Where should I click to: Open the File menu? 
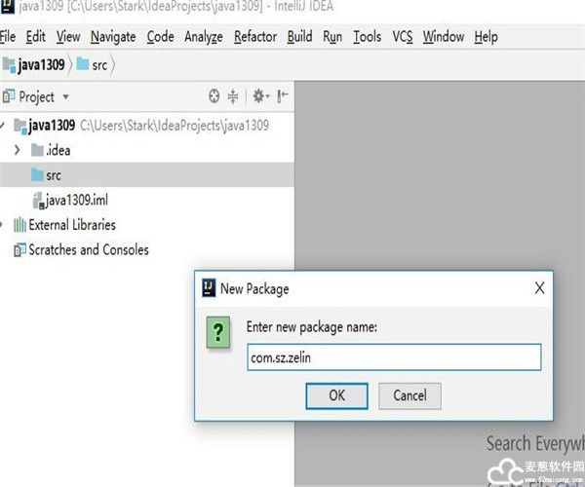[8, 37]
